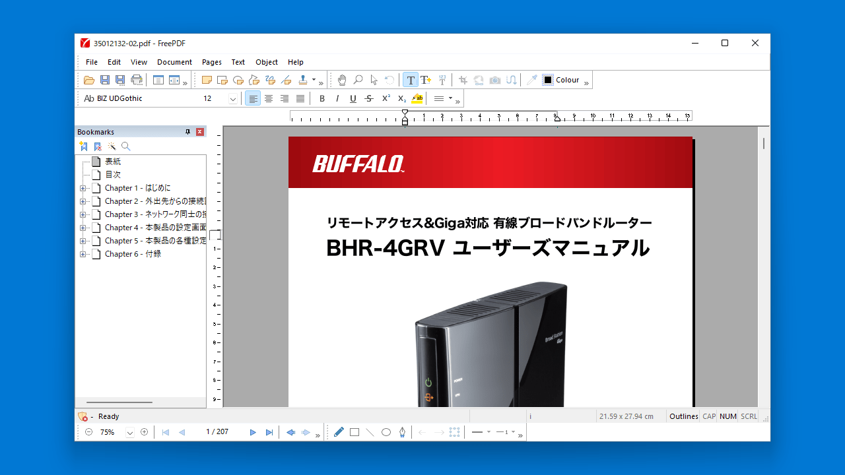Select the pen nib tool
This screenshot has width=845, height=475.
(402, 432)
